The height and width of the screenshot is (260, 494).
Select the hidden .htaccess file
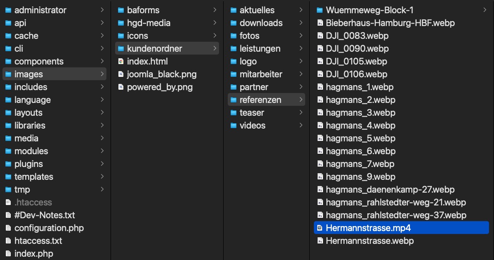(33, 203)
